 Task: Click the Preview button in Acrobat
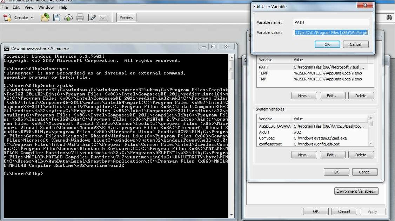coord(126,17)
